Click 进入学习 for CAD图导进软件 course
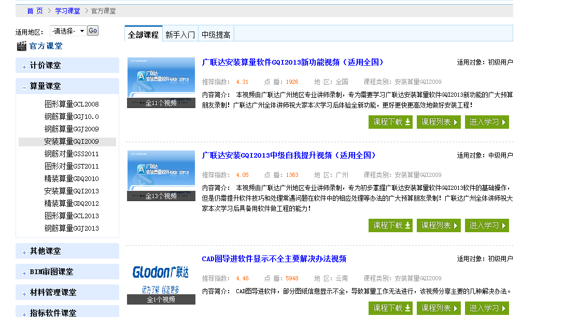This screenshot has height=317, width=578. [x=487, y=308]
